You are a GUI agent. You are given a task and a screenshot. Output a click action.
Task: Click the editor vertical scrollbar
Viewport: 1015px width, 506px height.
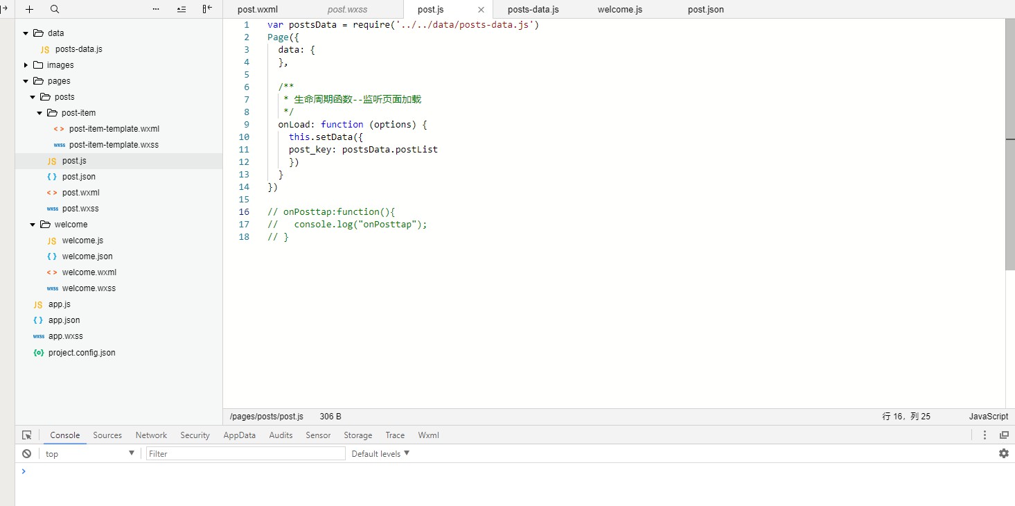click(1010, 145)
